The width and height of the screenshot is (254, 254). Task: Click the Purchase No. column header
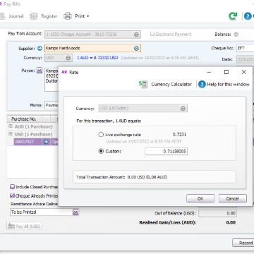click(25, 119)
